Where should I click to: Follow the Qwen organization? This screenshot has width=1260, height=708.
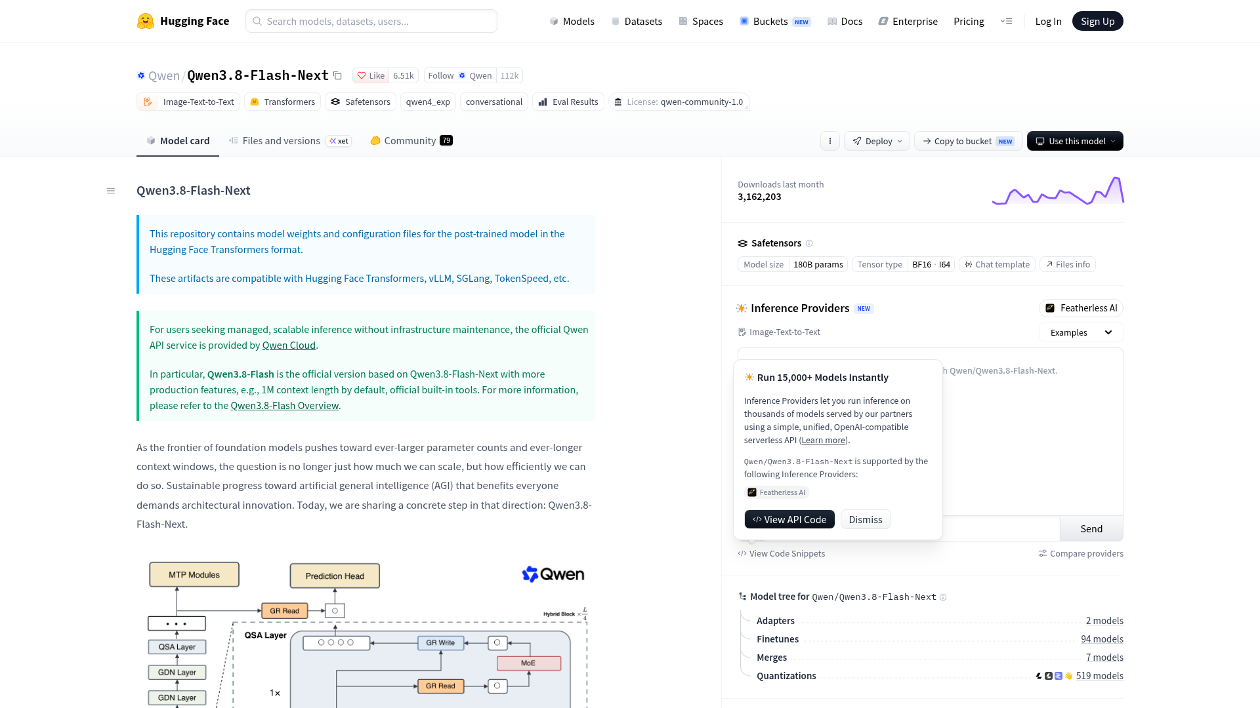click(x=460, y=75)
